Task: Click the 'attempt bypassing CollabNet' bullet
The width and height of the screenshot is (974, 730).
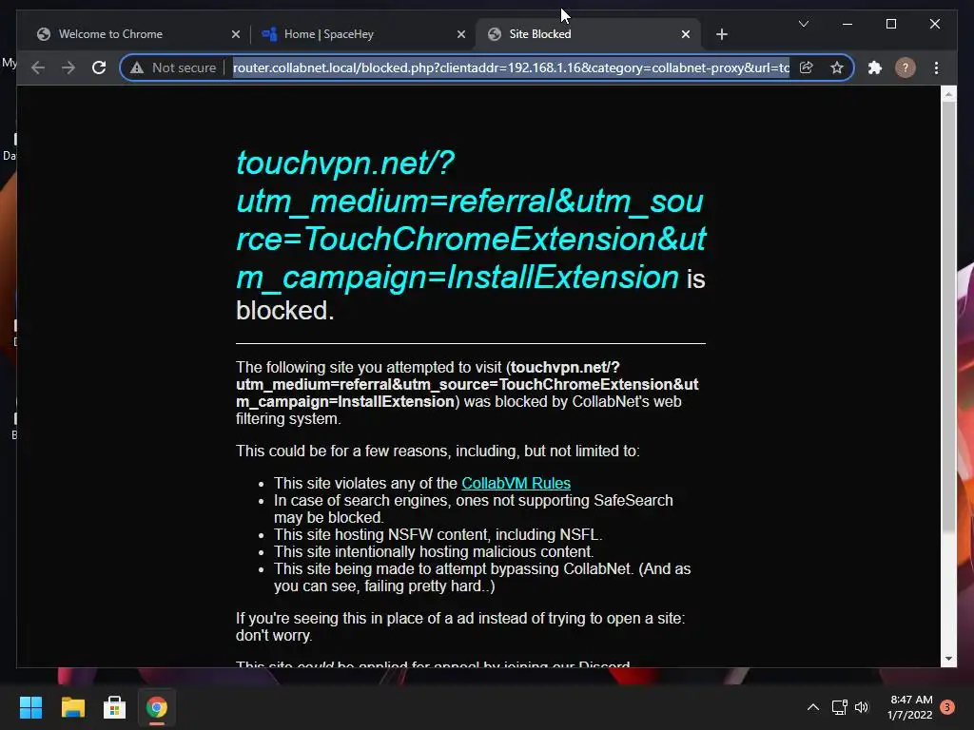Action: click(482, 577)
